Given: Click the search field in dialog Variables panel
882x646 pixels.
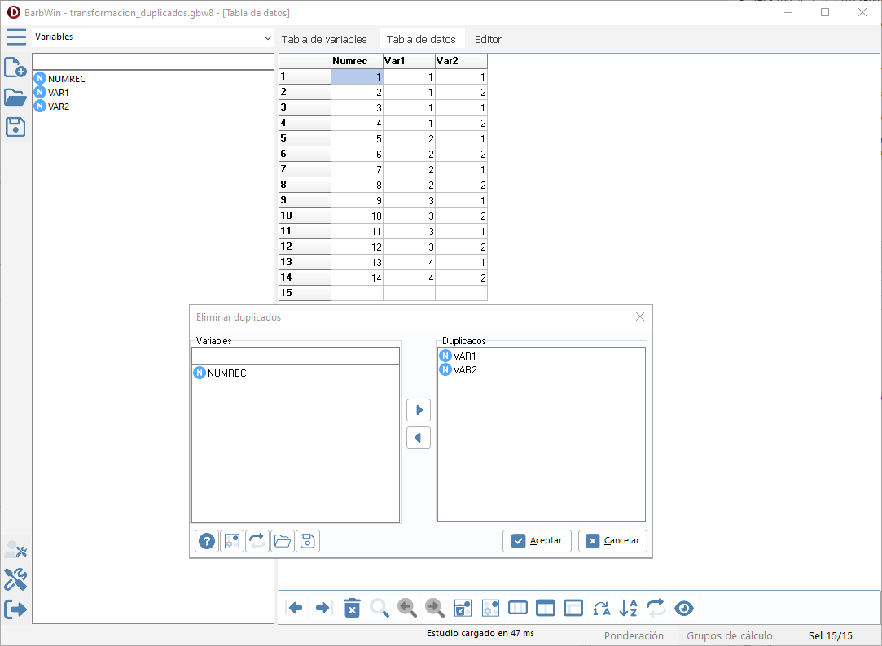Looking at the screenshot, I should (x=295, y=356).
